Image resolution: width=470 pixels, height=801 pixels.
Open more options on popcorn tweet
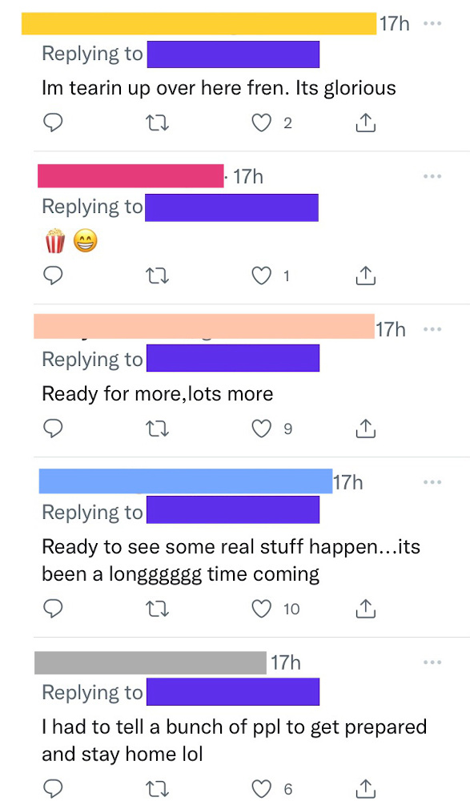coord(432,176)
